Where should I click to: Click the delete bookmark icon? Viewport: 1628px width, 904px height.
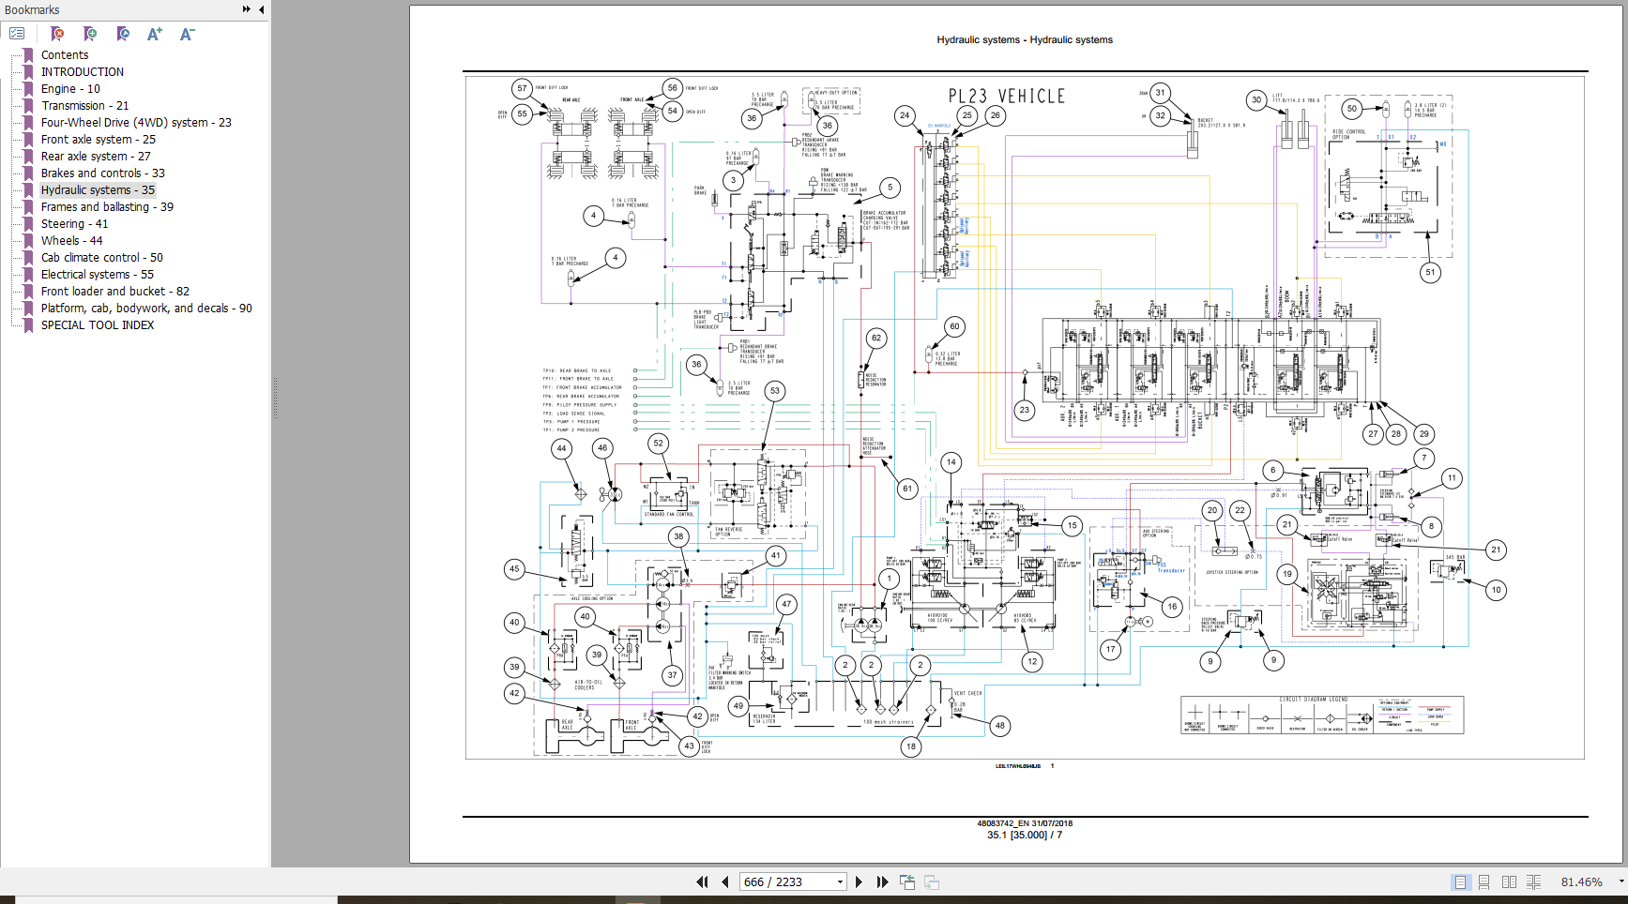coord(57,34)
